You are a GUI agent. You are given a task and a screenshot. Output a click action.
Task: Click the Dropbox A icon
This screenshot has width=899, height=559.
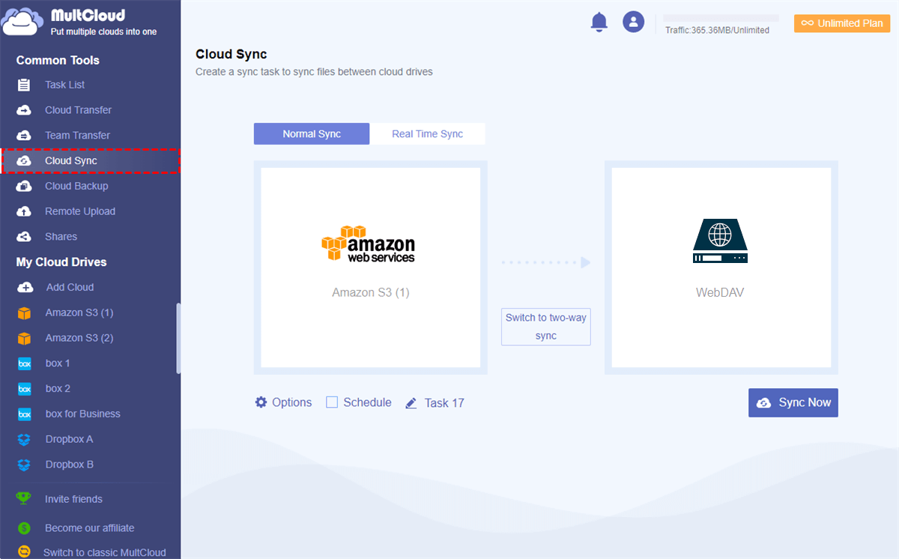[x=24, y=439]
